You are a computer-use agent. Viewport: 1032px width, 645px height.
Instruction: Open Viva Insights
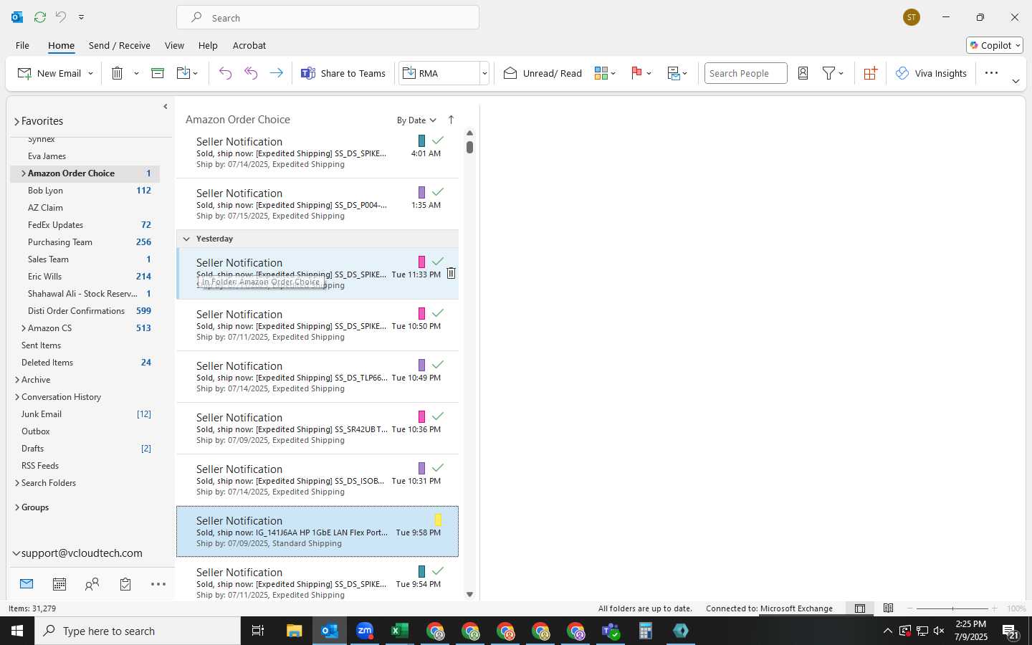931,73
